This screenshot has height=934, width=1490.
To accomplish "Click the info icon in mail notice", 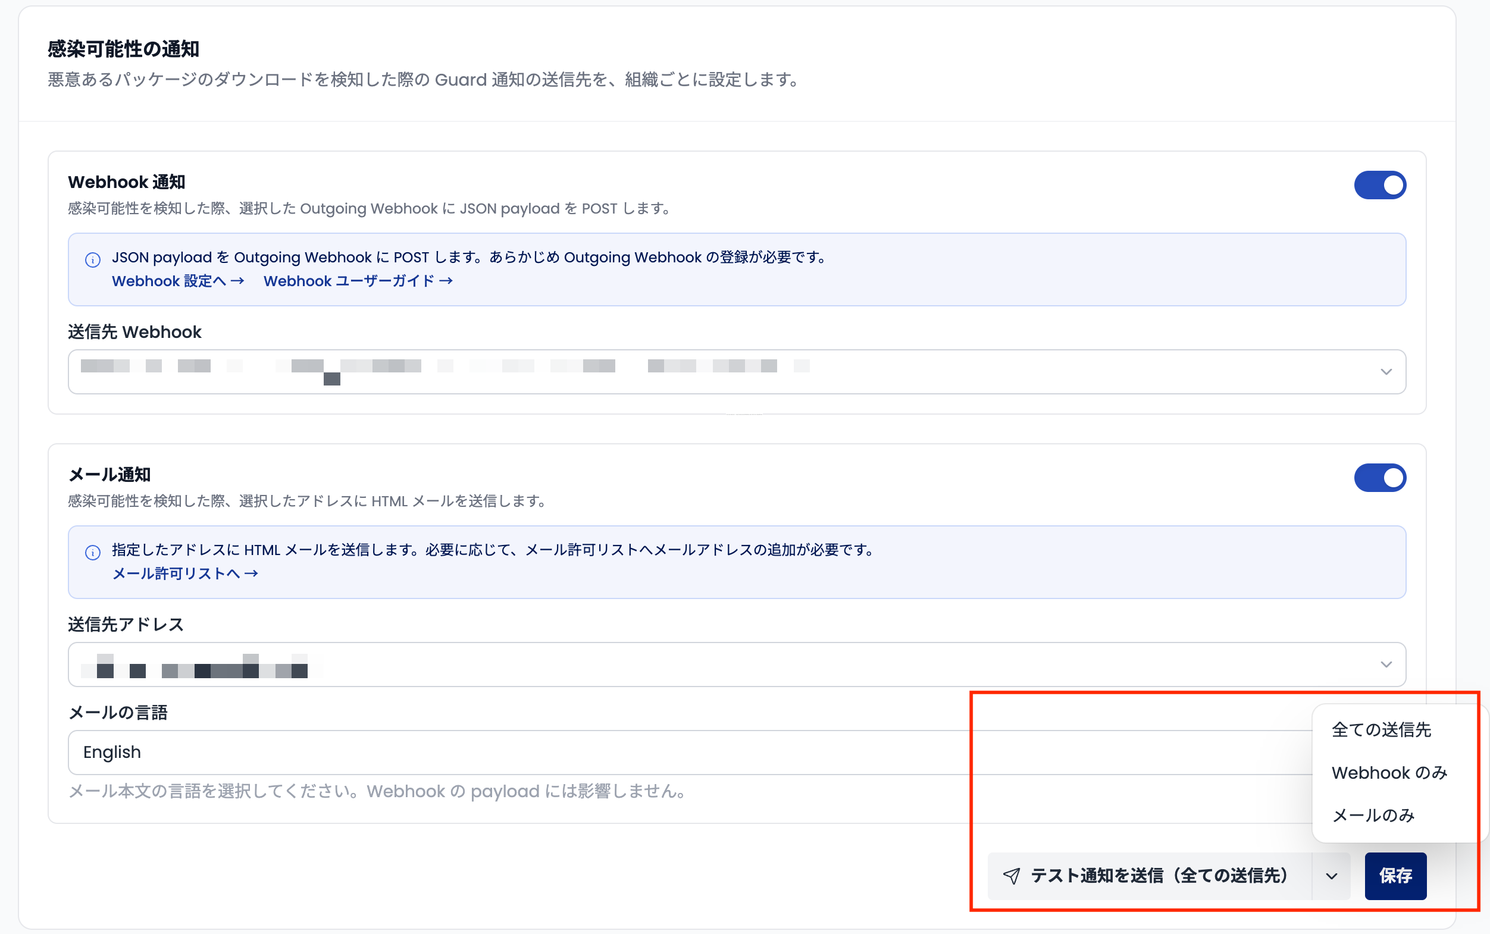I will click(x=93, y=552).
